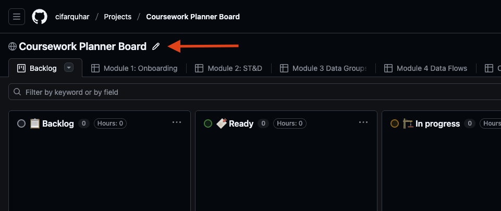Open the cifarquhar profile link

click(72, 17)
